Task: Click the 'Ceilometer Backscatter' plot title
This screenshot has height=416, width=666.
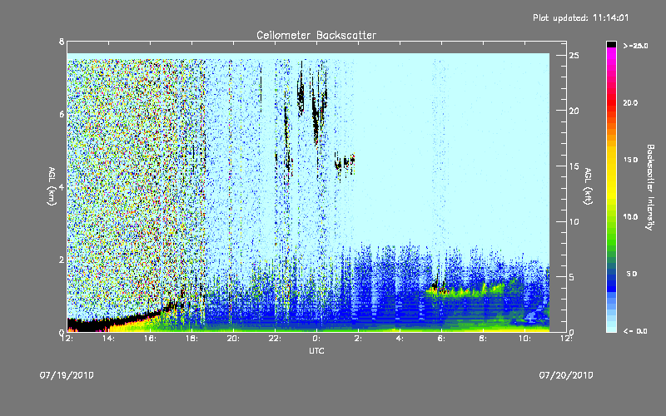Action: pyautogui.click(x=316, y=35)
